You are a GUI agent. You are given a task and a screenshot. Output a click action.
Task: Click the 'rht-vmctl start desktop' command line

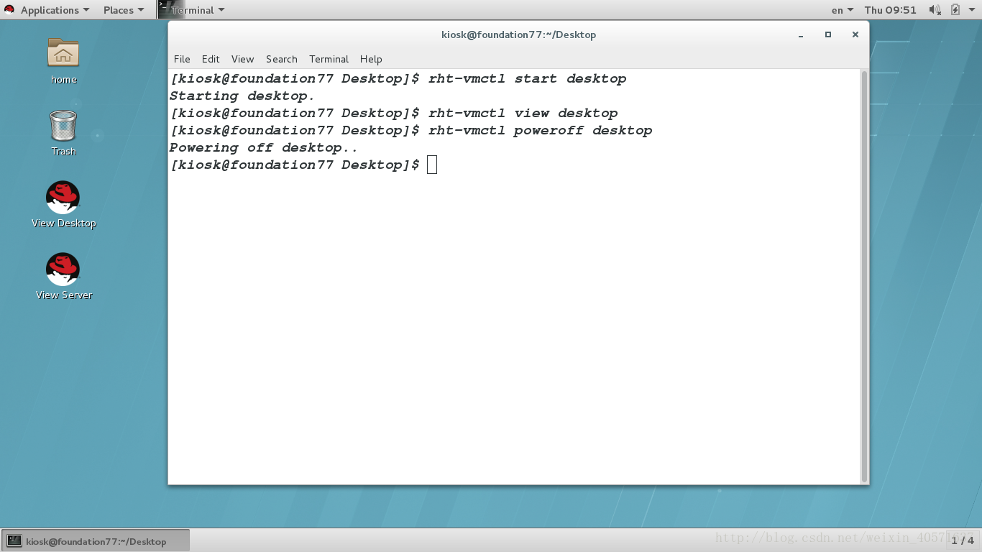(x=527, y=78)
